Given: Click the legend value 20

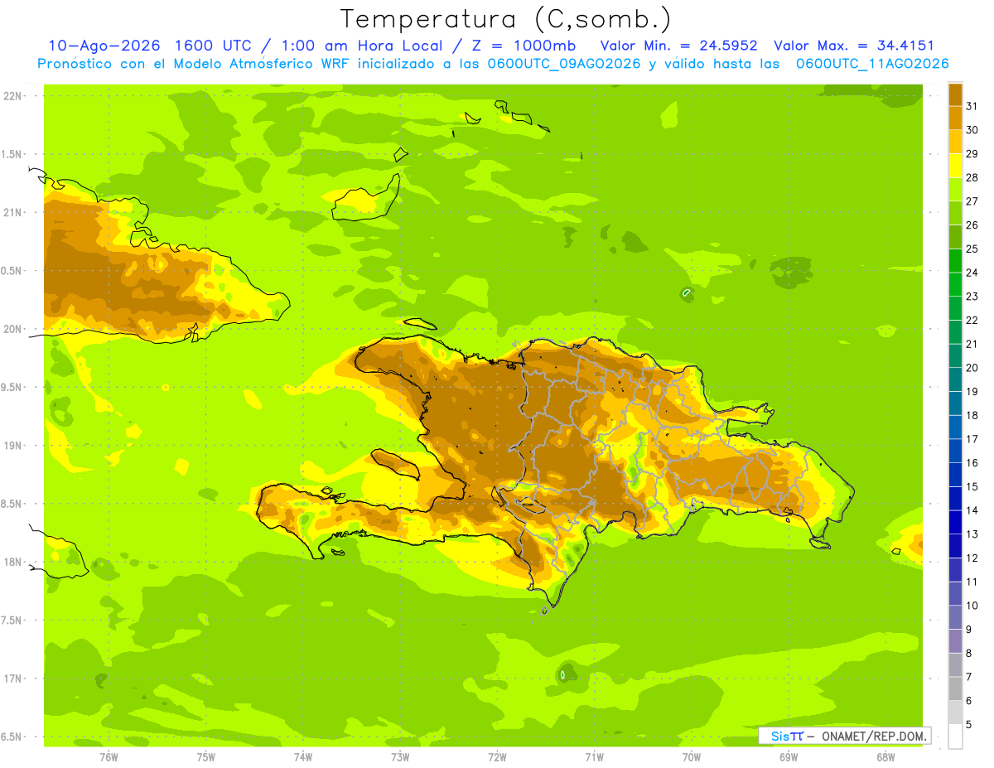Looking at the screenshot, I should coord(972,368).
